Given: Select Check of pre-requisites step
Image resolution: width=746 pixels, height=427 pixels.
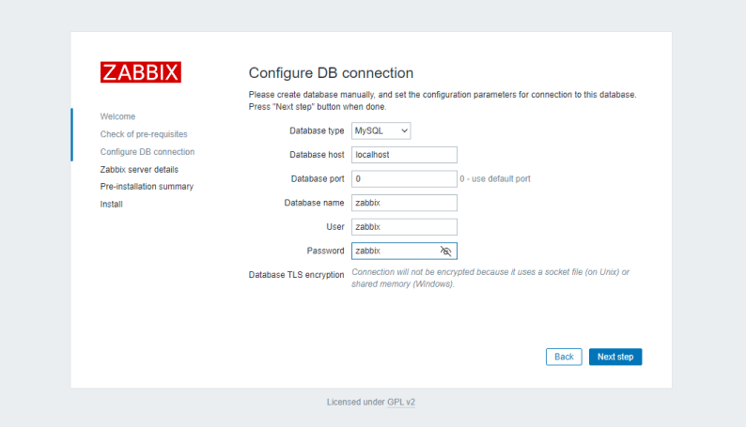Looking at the screenshot, I should pos(144,134).
